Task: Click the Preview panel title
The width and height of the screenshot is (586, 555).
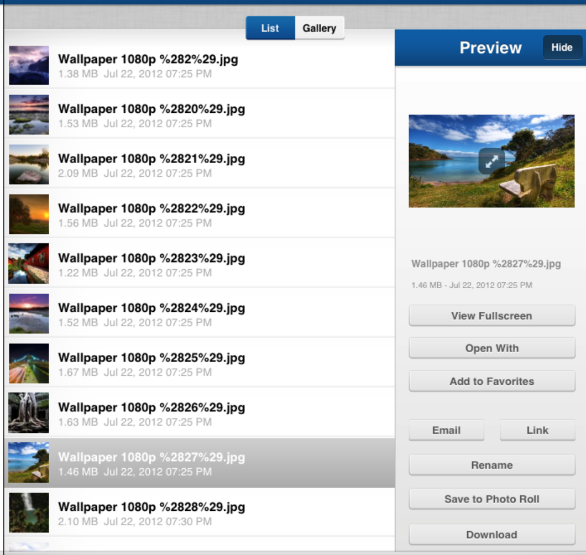Action: [x=490, y=48]
